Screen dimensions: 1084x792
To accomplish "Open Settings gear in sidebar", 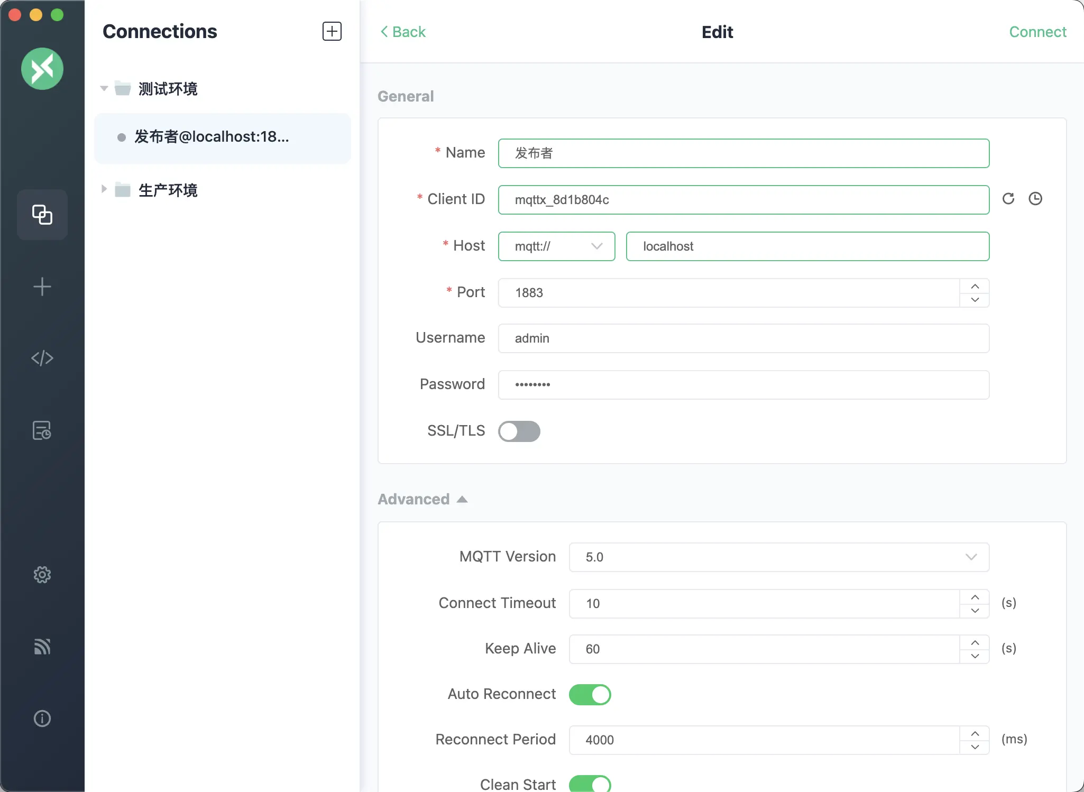I will tap(42, 575).
